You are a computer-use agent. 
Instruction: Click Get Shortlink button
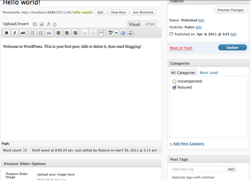click(x=143, y=12)
